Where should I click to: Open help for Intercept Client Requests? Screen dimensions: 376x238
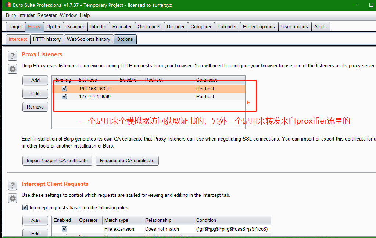tap(12, 185)
